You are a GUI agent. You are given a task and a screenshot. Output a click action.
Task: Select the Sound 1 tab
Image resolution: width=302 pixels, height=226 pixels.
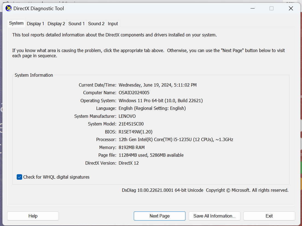click(77, 24)
